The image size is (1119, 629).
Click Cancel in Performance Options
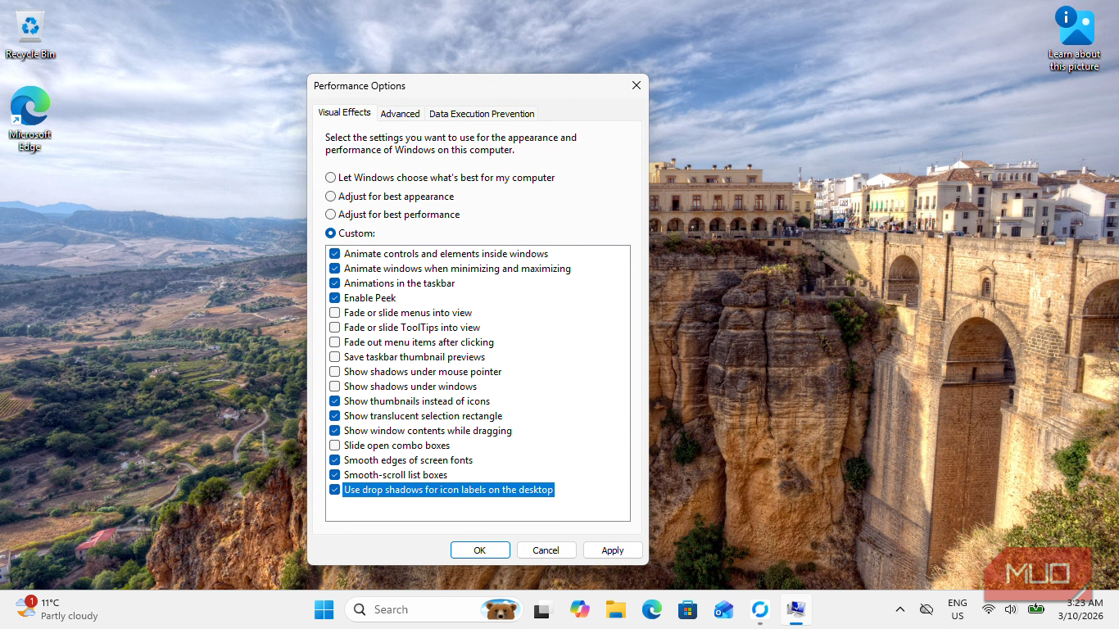click(x=546, y=550)
